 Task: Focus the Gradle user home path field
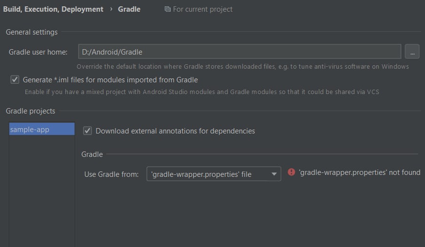240,52
